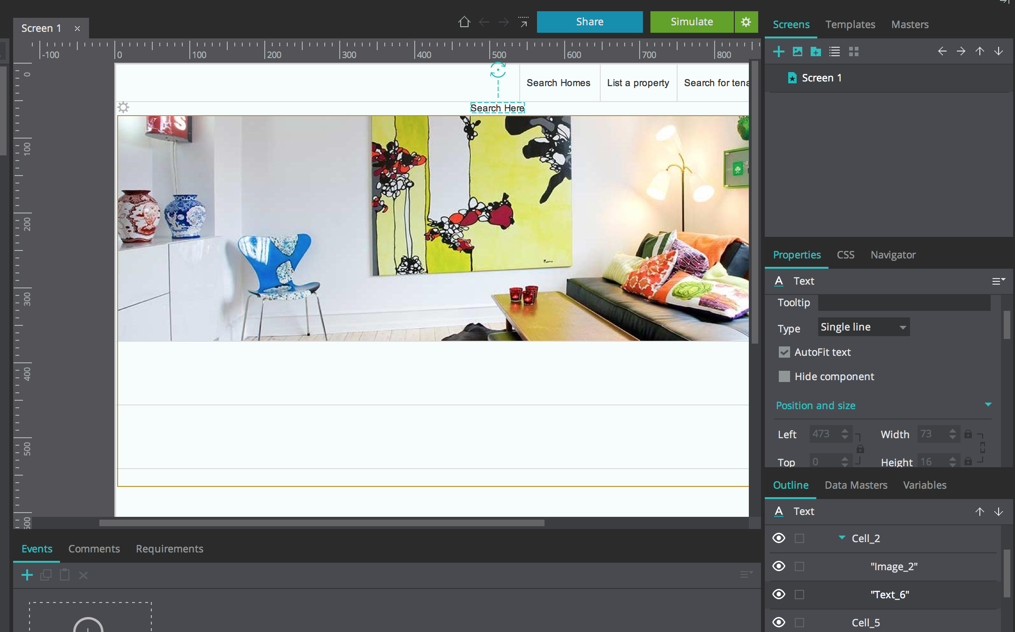
Task: Switch to the Templates tab
Action: click(x=850, y=24)
